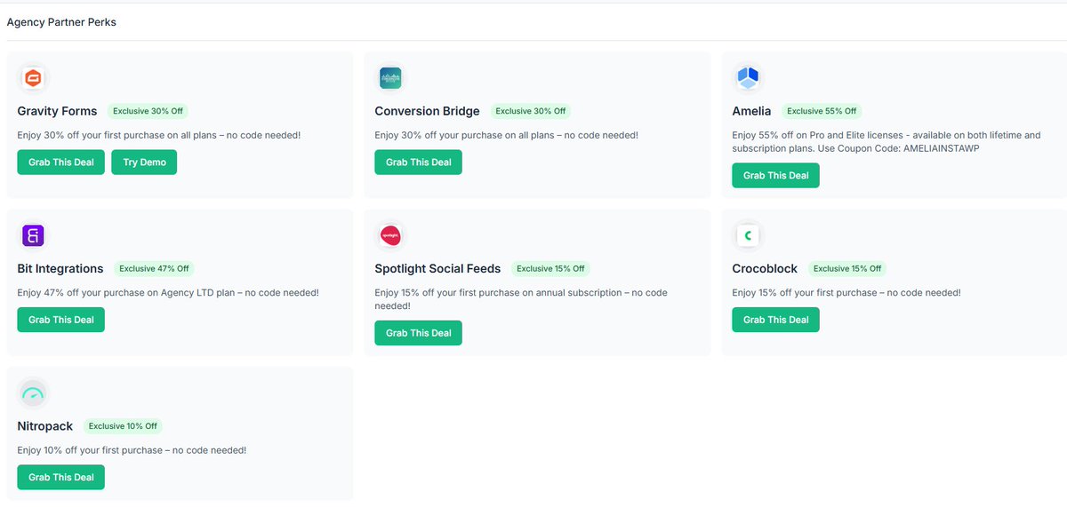Image resolution: width=1067 pixels, height=507 pixels.
Task: Click the Conversion Bridge Exclusive 30% Off badge
Action: click(531, 111)
